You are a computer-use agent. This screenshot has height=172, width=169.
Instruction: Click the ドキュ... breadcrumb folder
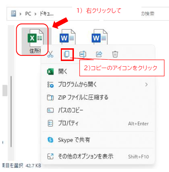click(47, 14)
